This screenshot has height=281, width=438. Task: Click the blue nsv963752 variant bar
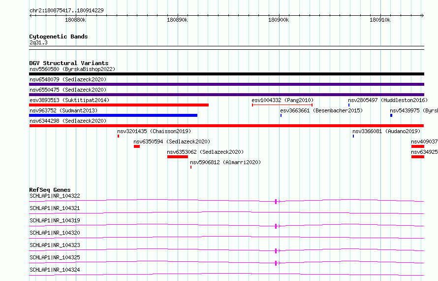(113, 115)
